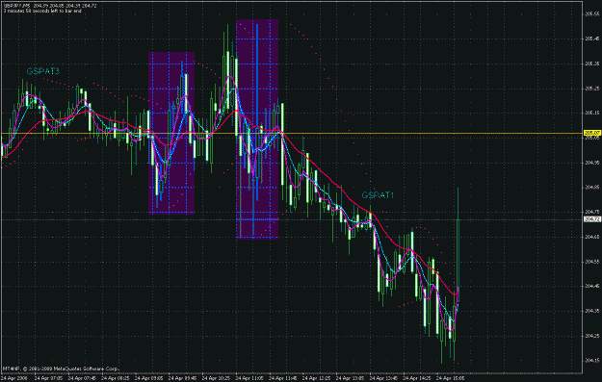Click the 24 Apr 13:05 time label

tap(350, 378)
